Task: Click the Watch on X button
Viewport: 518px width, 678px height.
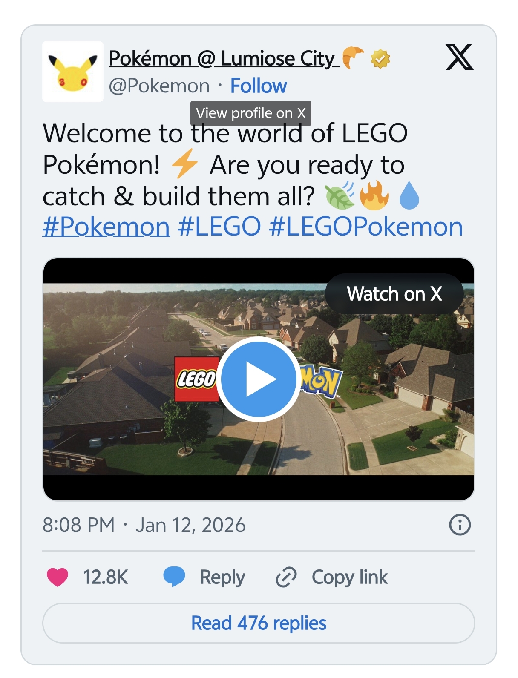Action: point(394,294)
